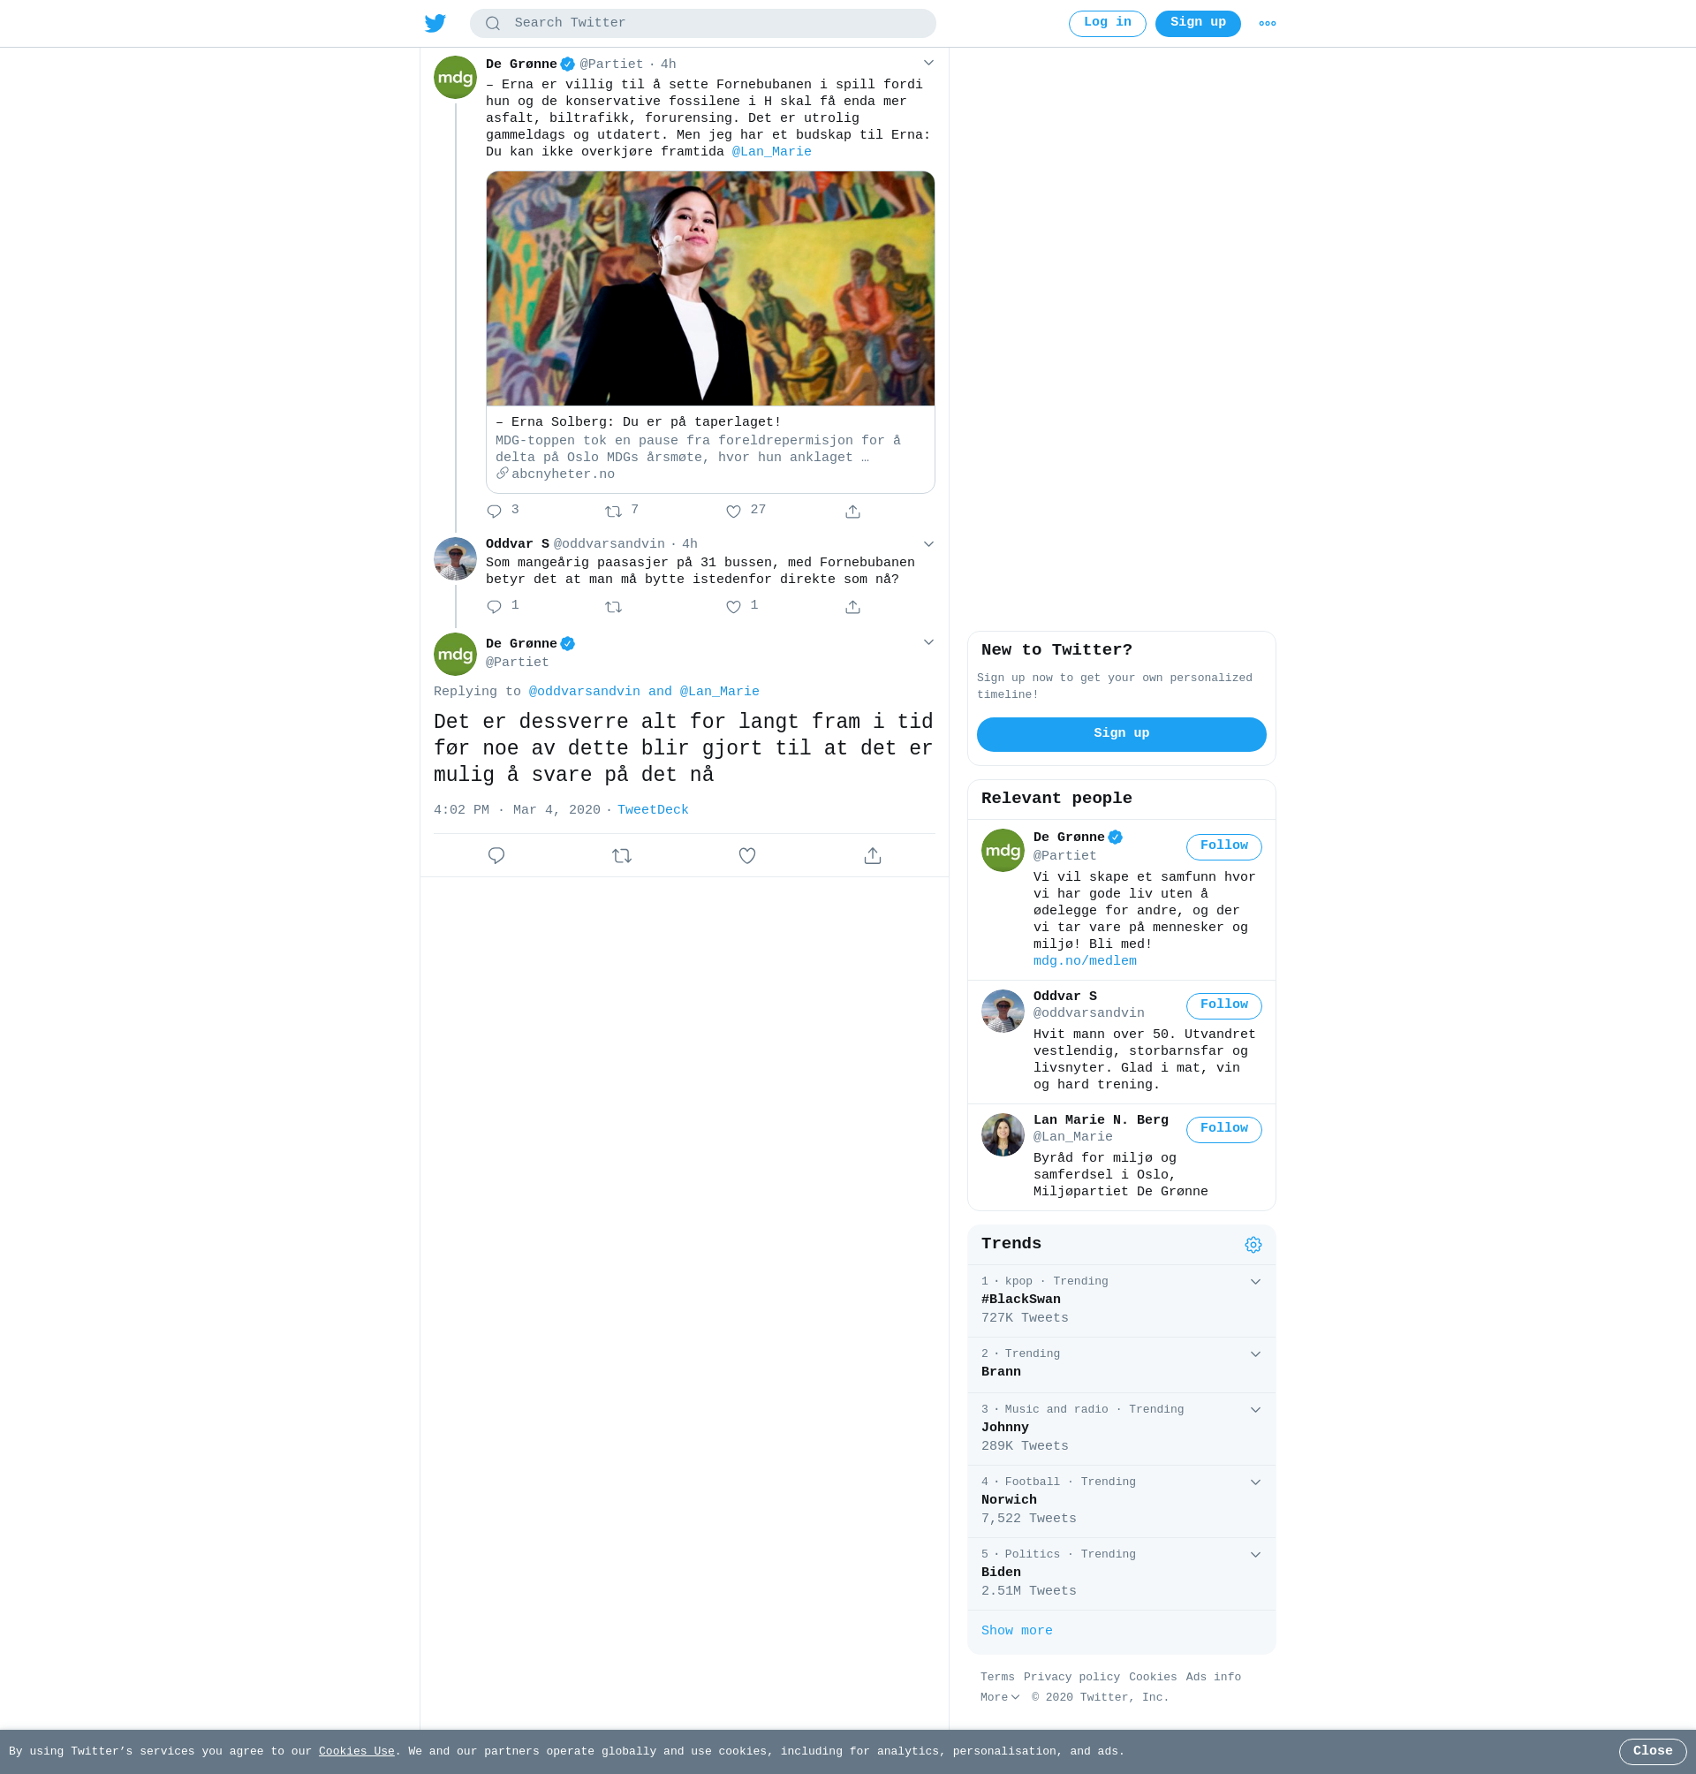
Task: Retweet the Fornebubanen tweet with 7 retweets
Action: [613, 512]
